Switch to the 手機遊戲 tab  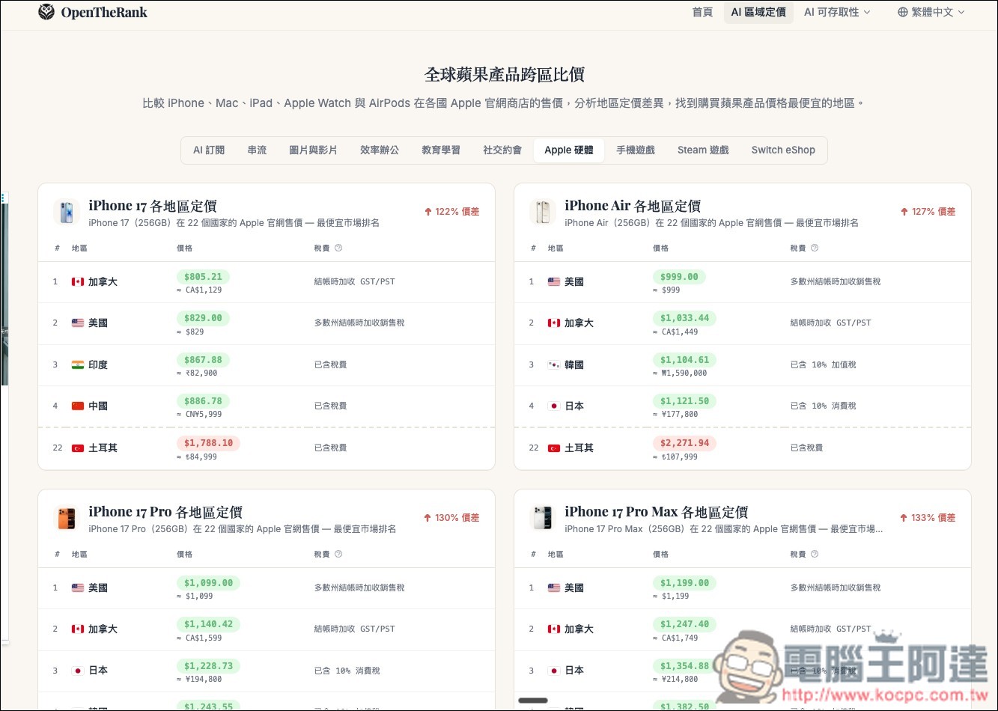pyautogui.click(x=636, y=150)
